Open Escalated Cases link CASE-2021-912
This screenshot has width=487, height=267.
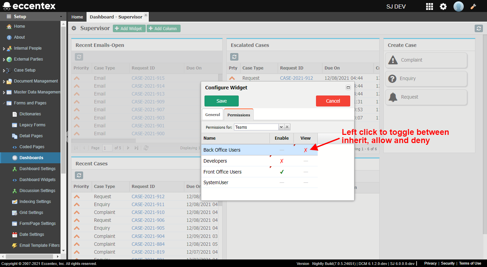tap(297, 78)
